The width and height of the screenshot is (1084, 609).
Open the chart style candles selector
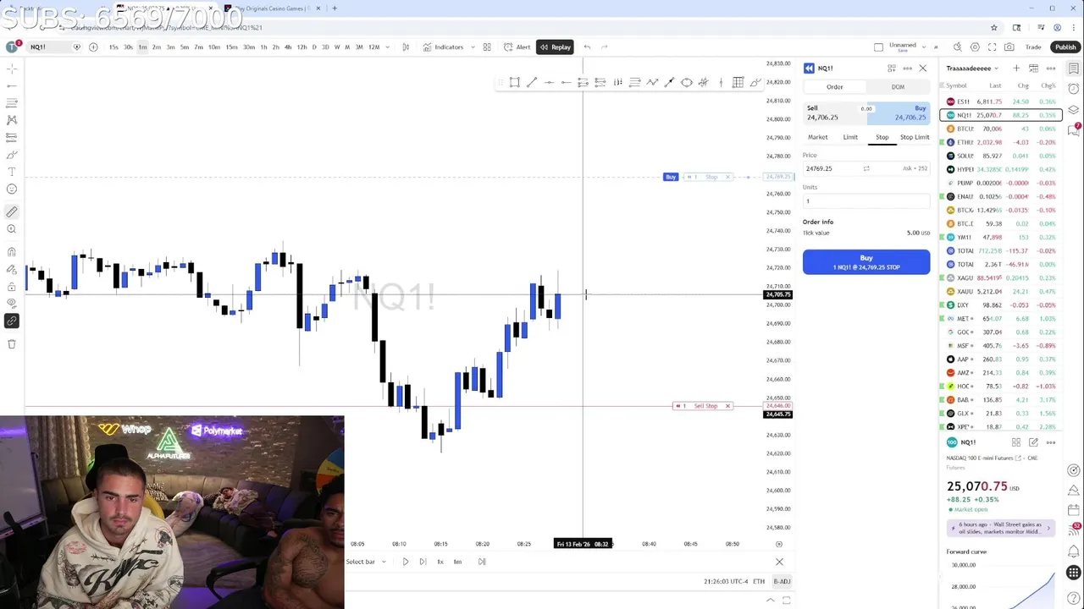(406, 47)
